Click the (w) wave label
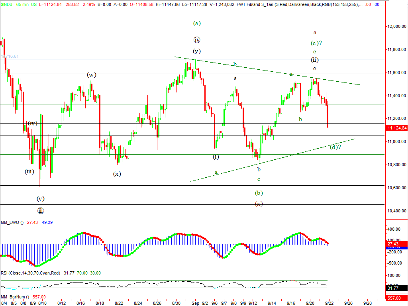Image resolution: width=408 pixels, height=306 pixels. click(91, 75)
